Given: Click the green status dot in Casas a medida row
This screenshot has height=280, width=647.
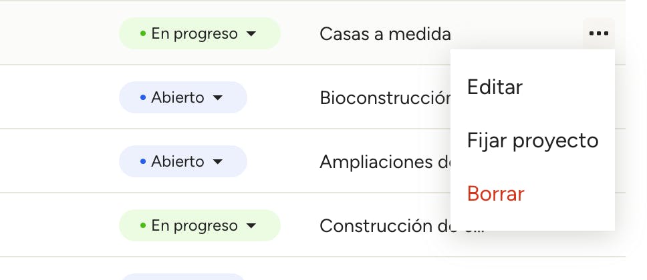Looking at the screenshot, I should coord(143,33).
